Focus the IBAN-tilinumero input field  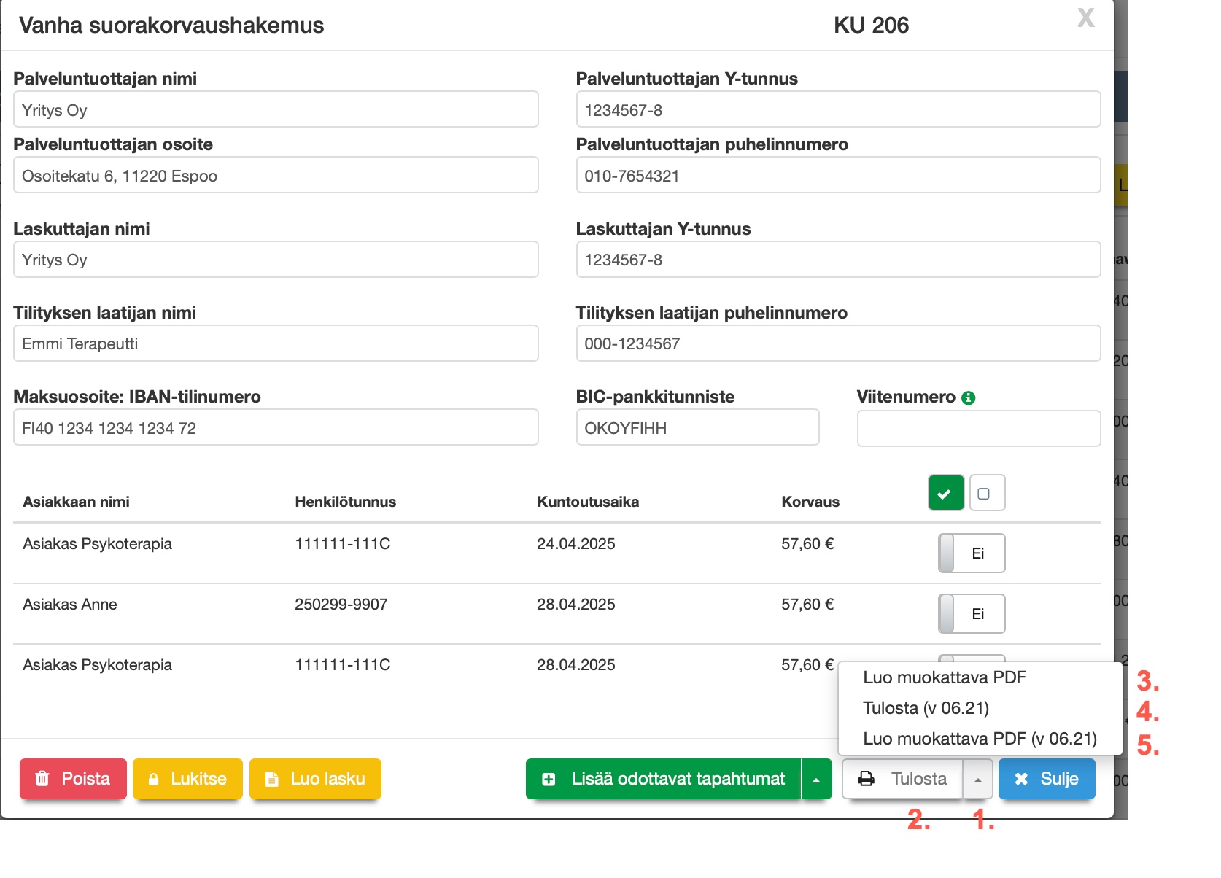[276, 428]
